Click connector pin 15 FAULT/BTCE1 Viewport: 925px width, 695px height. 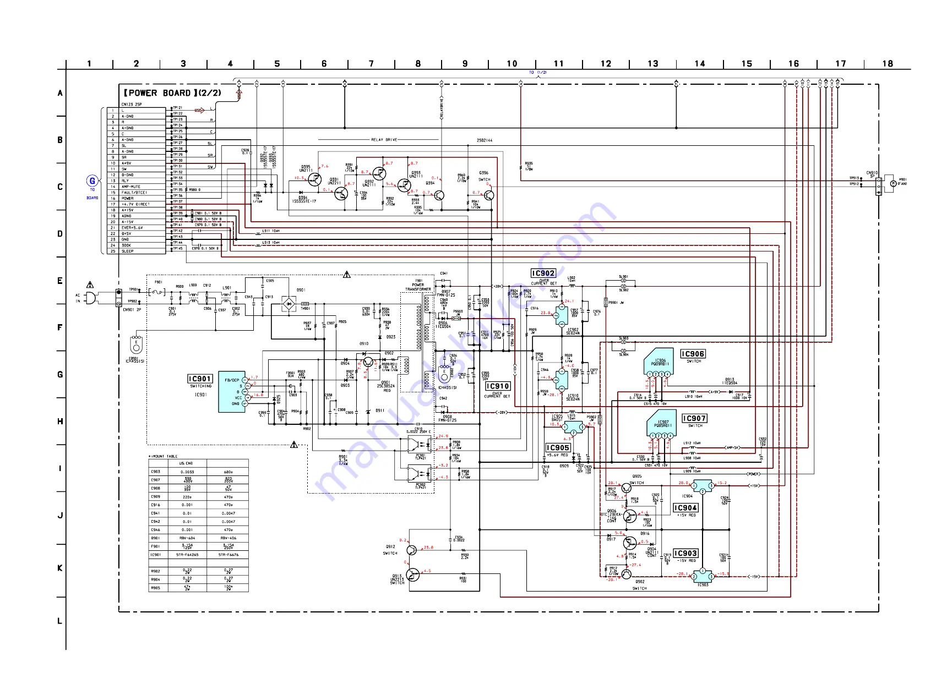pos(136,193)
